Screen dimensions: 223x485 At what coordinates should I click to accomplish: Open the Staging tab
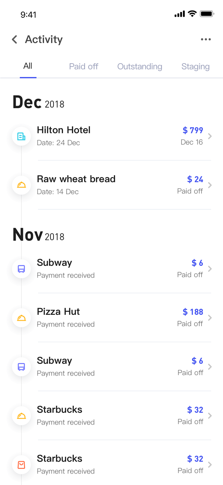pyautogui.click(x=196, y=67)
